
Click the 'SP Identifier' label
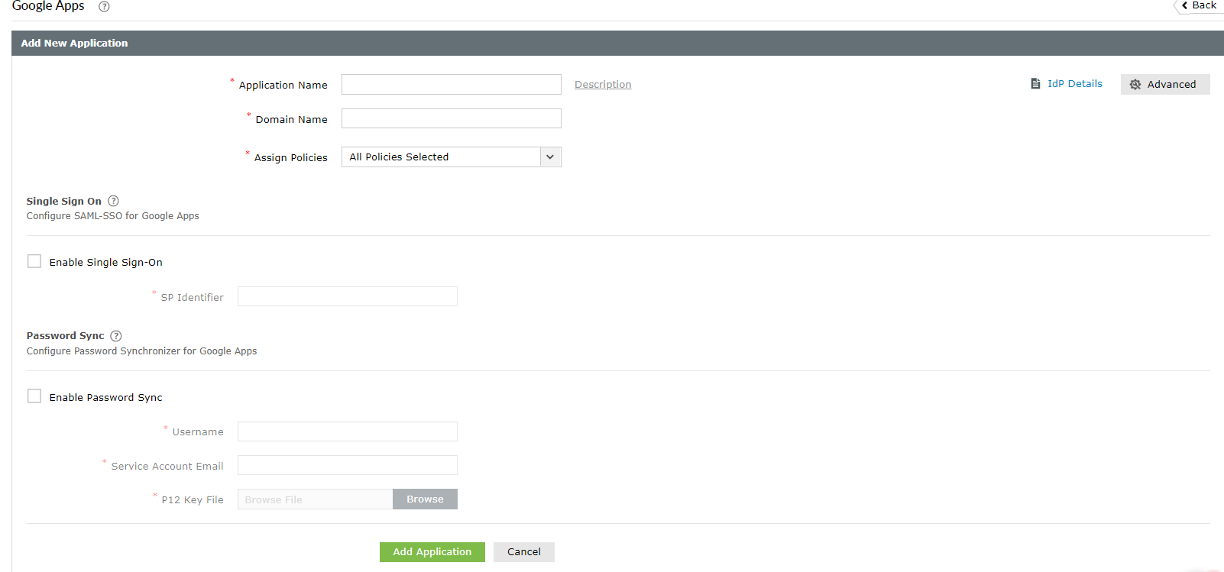(x=193, y=298)
